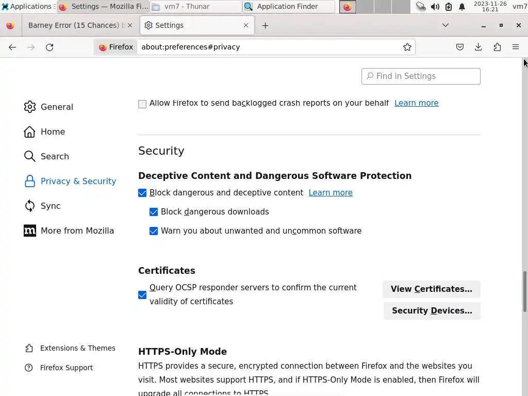Open the Save to Pocket icon

[460, 47]
